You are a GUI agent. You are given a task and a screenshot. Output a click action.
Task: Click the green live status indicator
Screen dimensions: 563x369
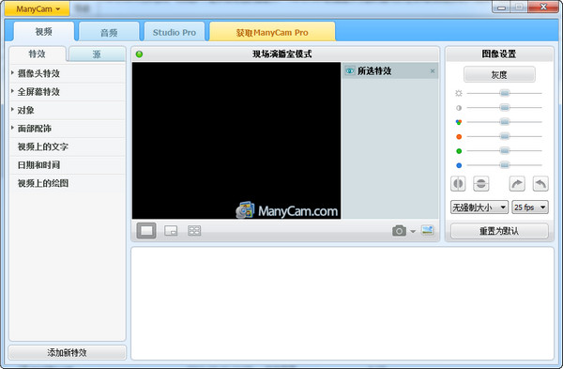coord(139,54)
